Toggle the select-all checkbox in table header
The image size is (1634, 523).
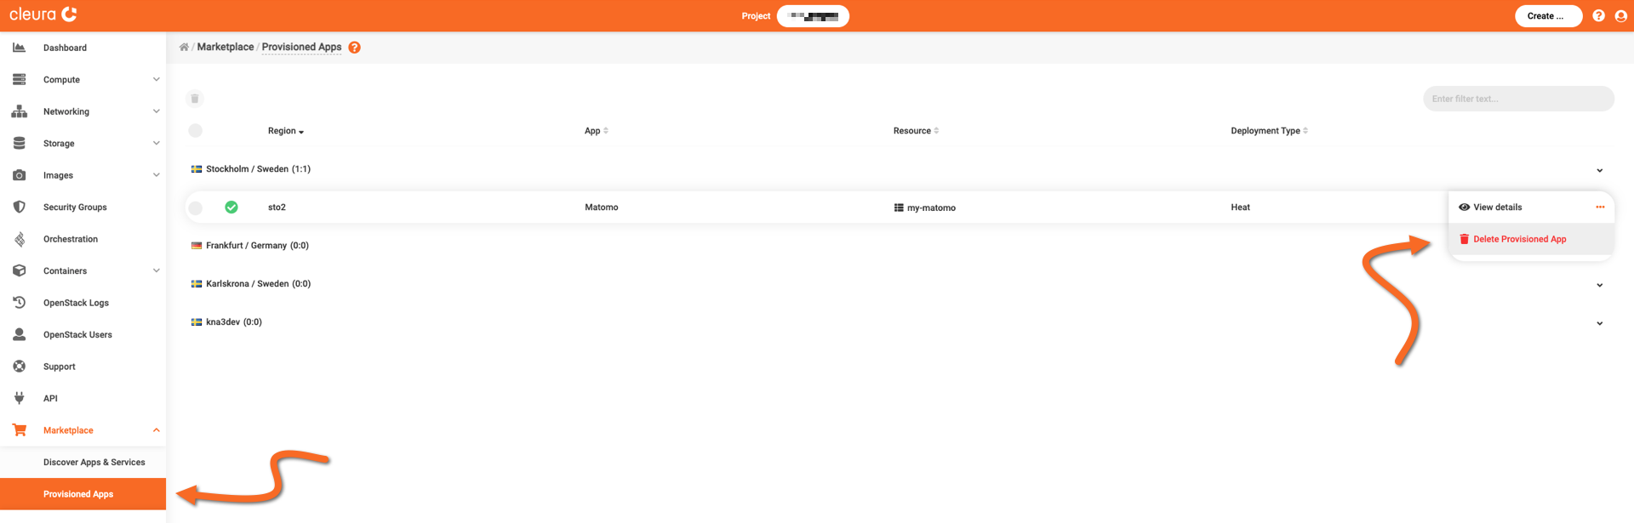coord(196,131)
